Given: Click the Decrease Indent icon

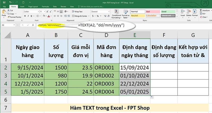Looking at the screenshot, I should coord(65,16).
